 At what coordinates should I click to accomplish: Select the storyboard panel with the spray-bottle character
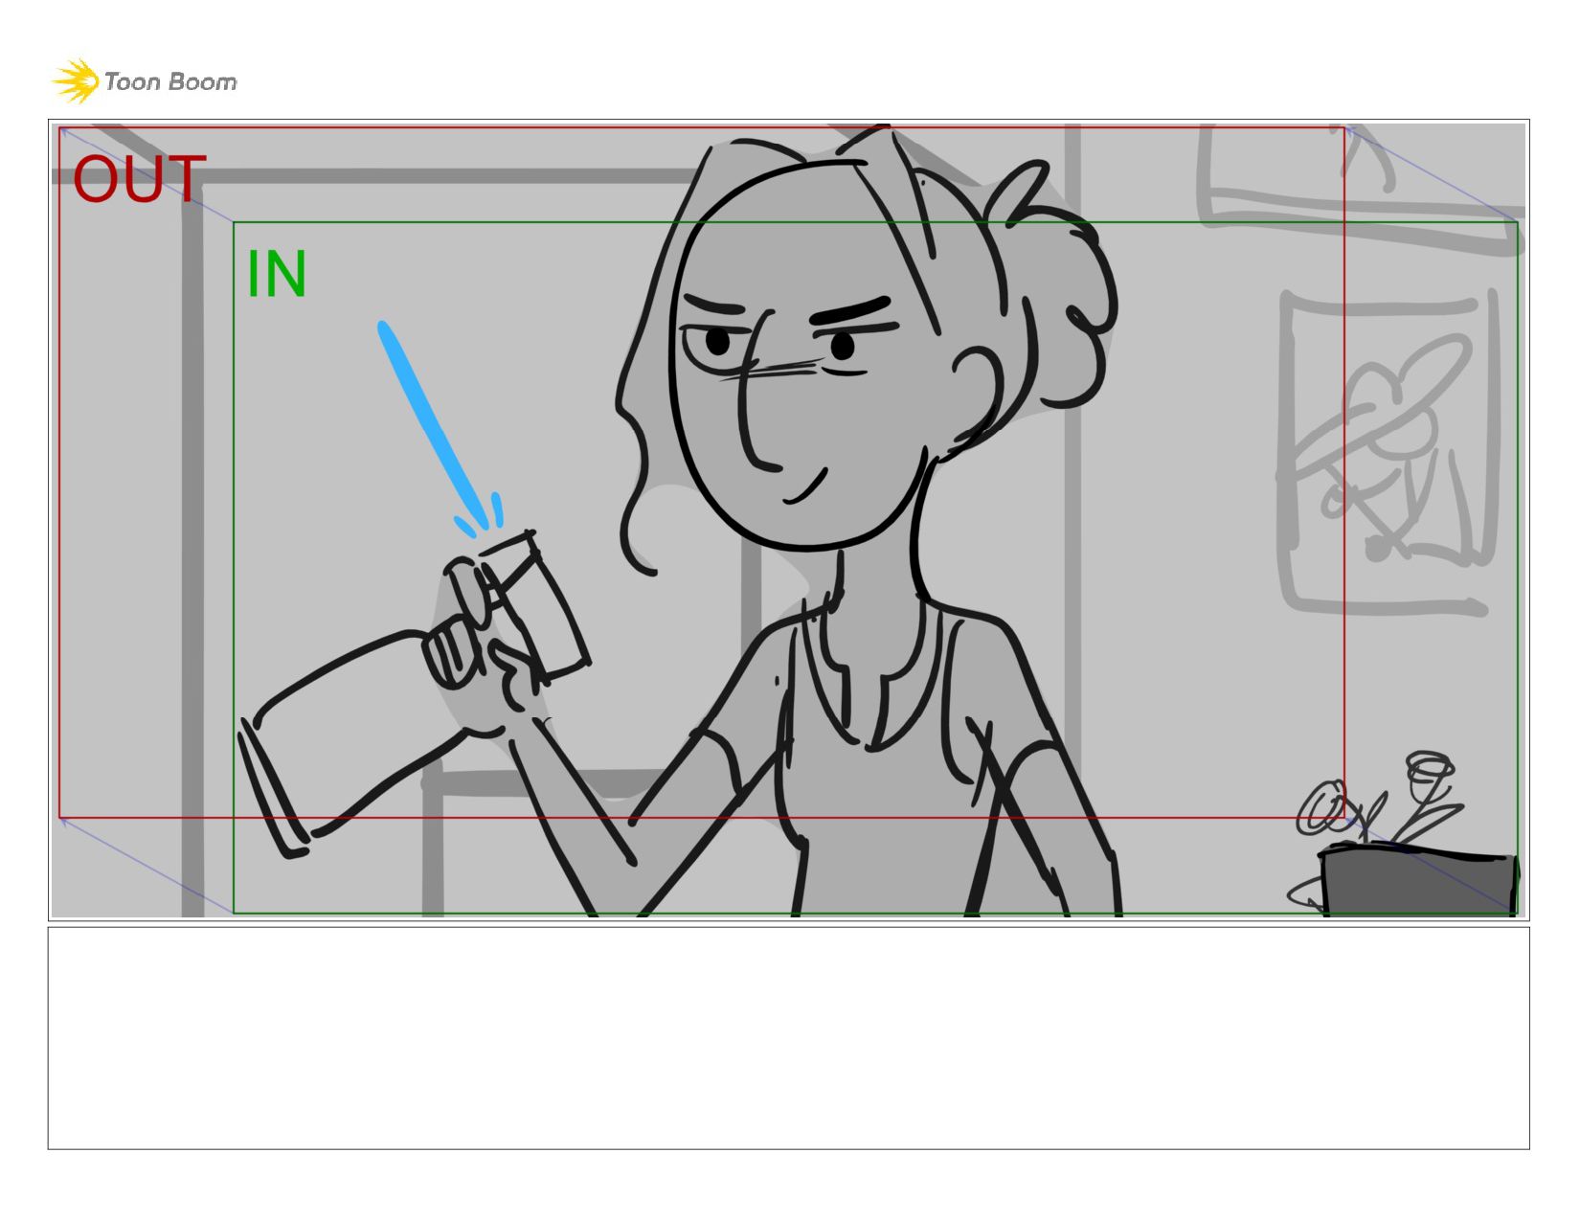[788, 520]
